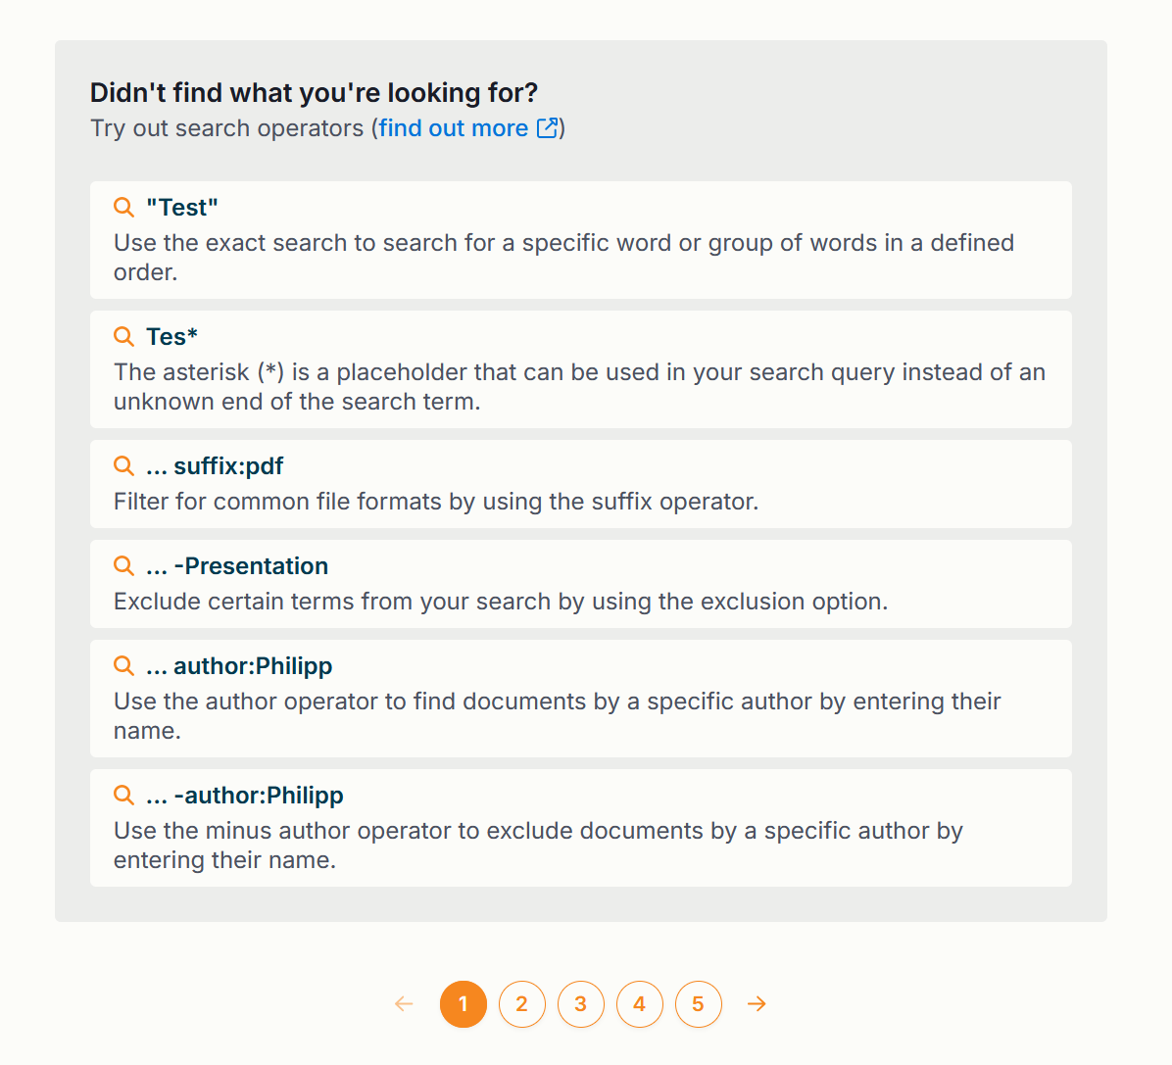Jump to page 2 of results

point(521,1003)
